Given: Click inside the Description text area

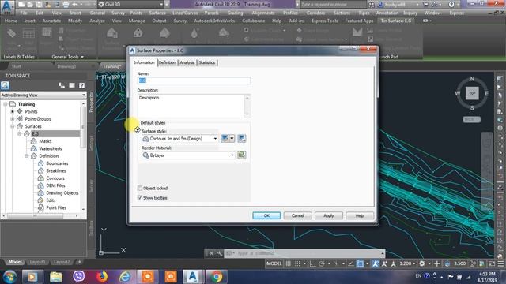Looking at the screenshot, I should (191, 106).
